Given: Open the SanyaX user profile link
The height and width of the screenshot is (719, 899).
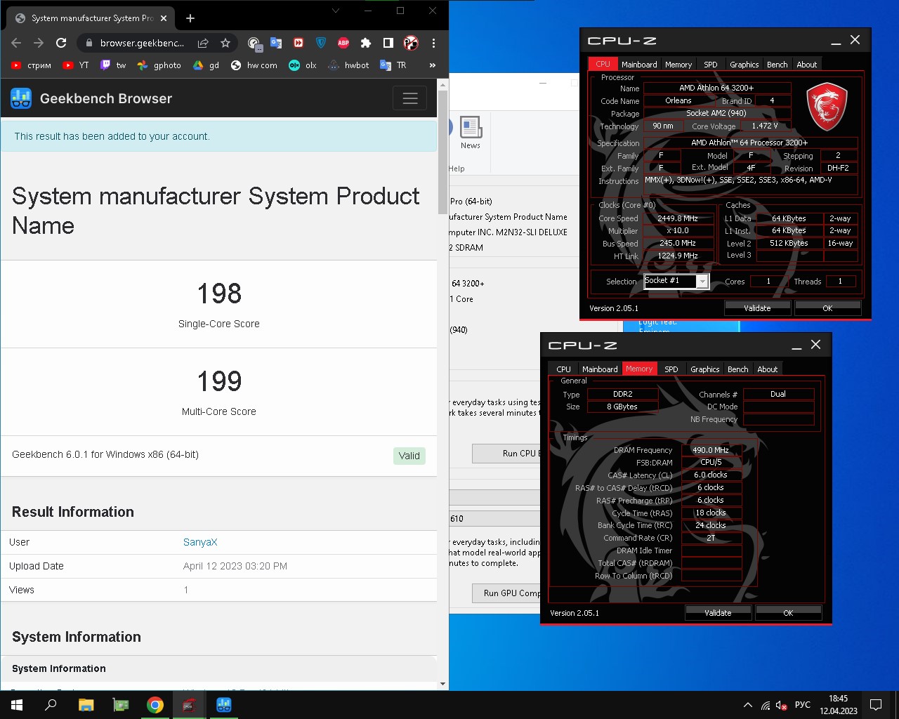Looking at the screenshot, I should [200, 542].
